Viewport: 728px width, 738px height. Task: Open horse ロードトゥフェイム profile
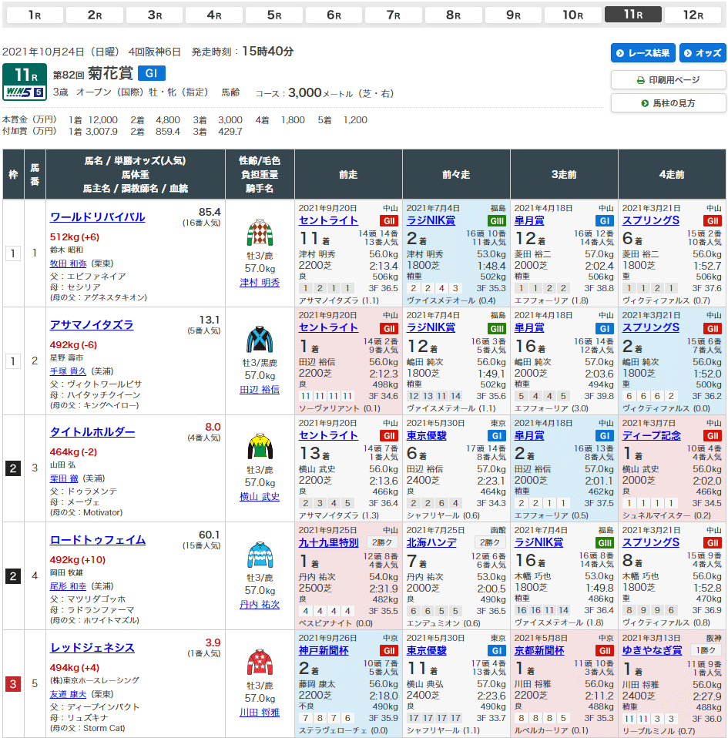point(98,540)
